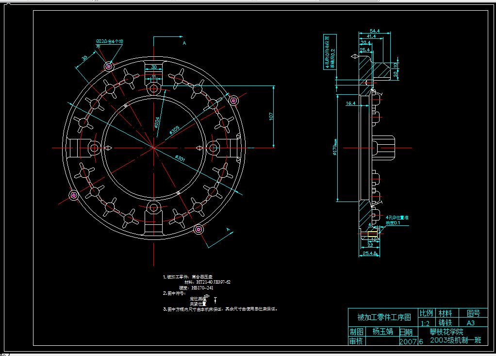
Task: Click note 3 about 方框内尺寸
Action: [x=220, y=309]
